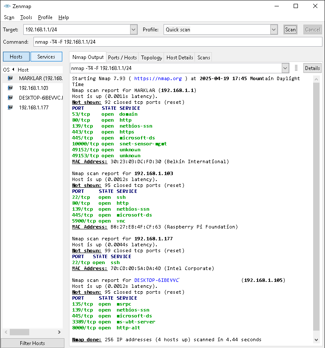Click the Cancel button
Screen dimensions: 325x348
[x=313, y=30]
